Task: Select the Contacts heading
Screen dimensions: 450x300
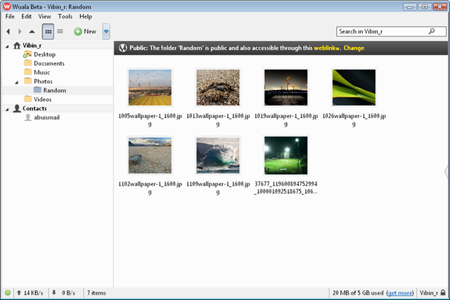Action: coord(34,108)
